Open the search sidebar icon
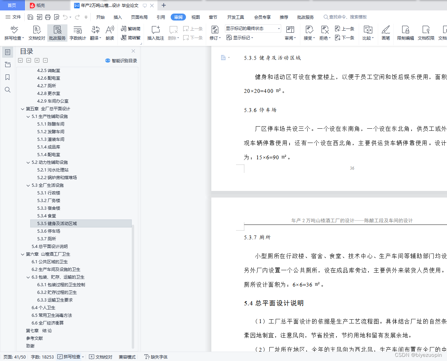 click(8, 90)
